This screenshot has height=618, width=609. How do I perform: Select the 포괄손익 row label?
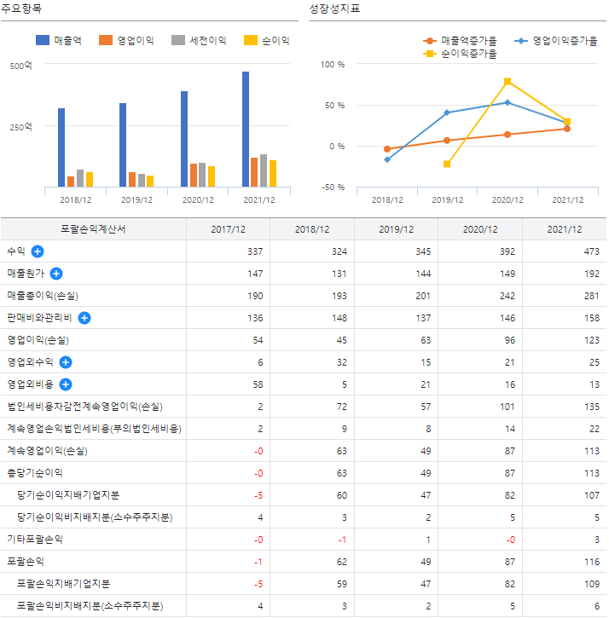point(26,561)
